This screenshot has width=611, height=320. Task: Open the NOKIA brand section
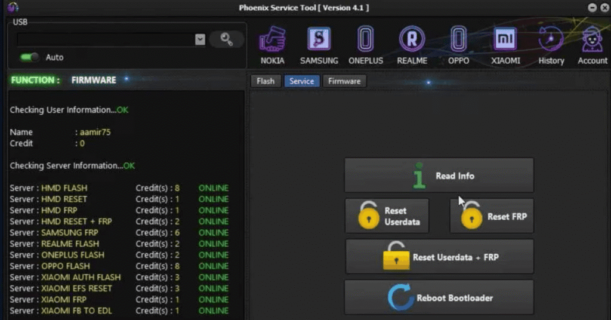(272, 45)
